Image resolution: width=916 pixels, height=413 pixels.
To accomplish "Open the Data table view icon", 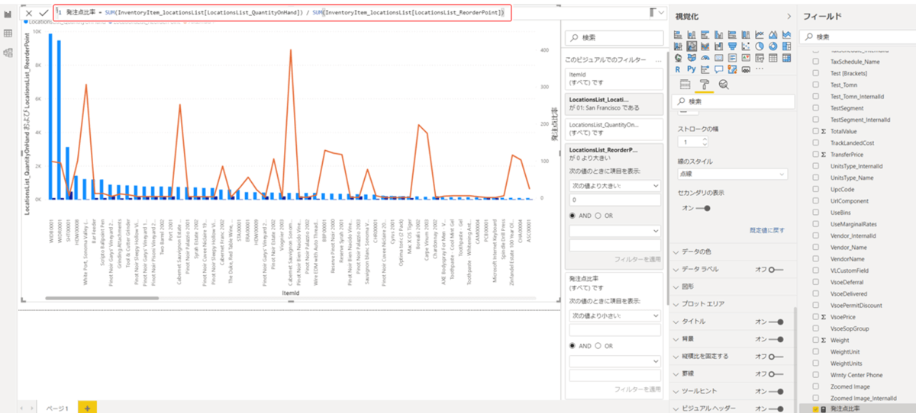I will 8,34.
